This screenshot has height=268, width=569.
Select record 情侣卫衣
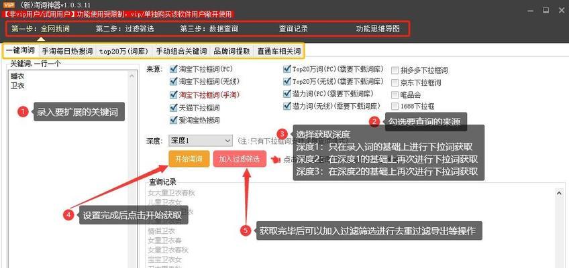pos(161,230)
